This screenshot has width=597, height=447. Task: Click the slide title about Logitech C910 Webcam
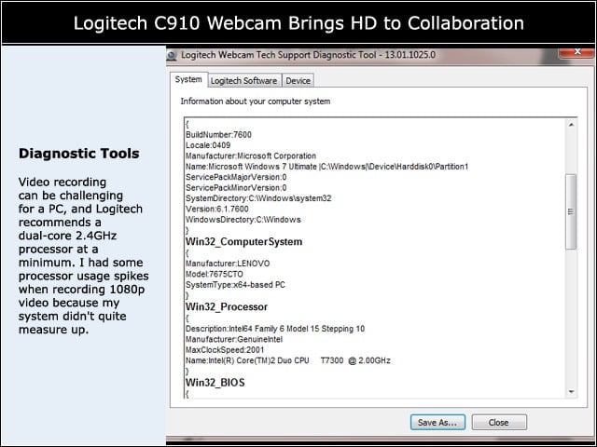pos(298,23)
